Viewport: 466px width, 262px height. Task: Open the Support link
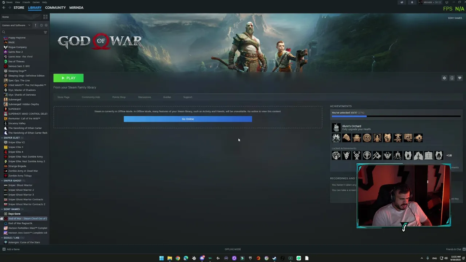tap(187, 97)
